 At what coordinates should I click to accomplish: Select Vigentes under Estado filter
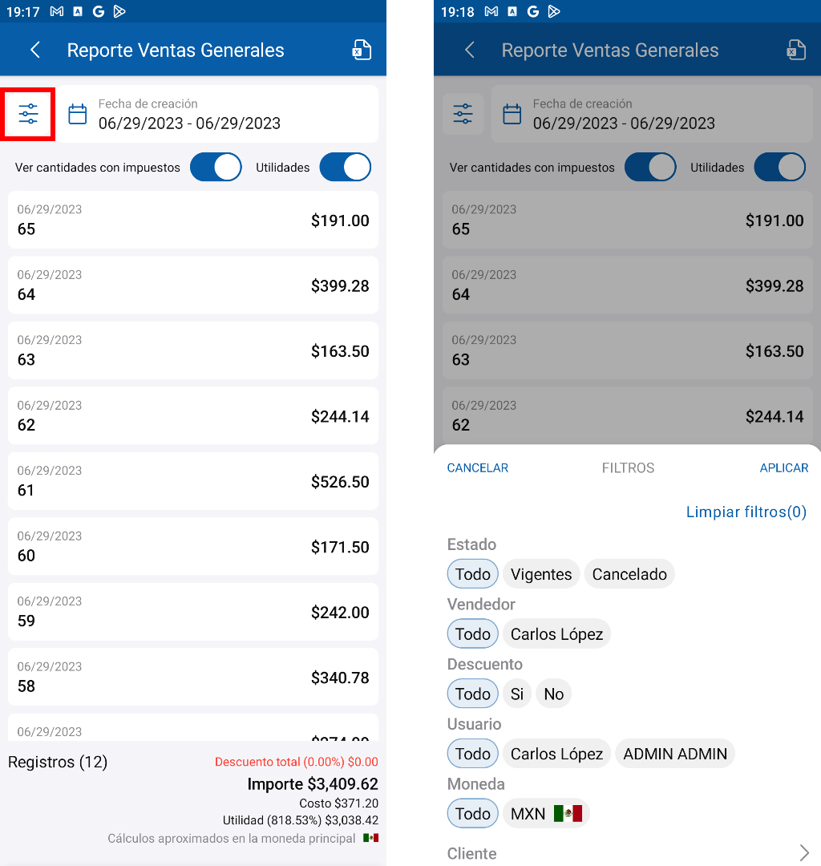coord(541,574)
